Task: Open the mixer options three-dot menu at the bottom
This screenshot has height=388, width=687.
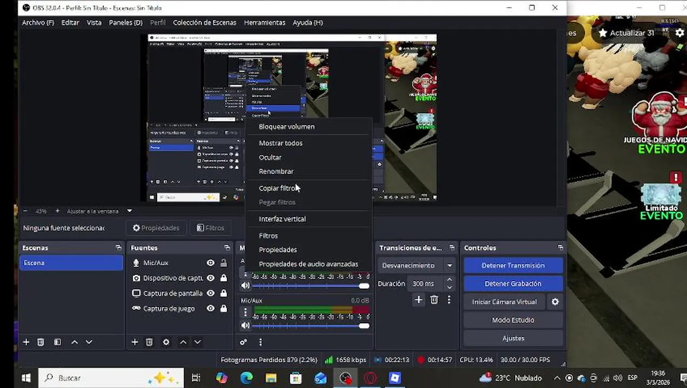Action: point(260,342)
